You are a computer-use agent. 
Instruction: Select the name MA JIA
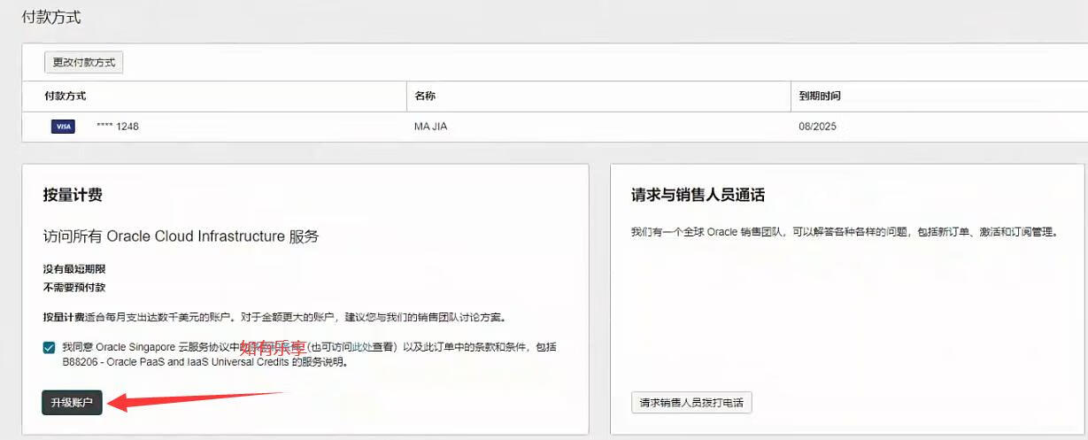point(430,127)
